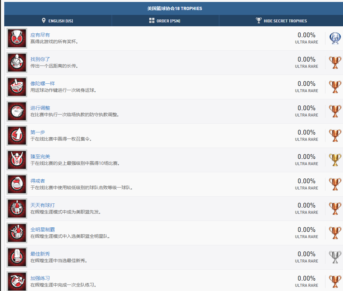Click the flexing arm image for 得戒者
Image resolution: width=343 pixels, height=291 pixels.
pos(17,184)
